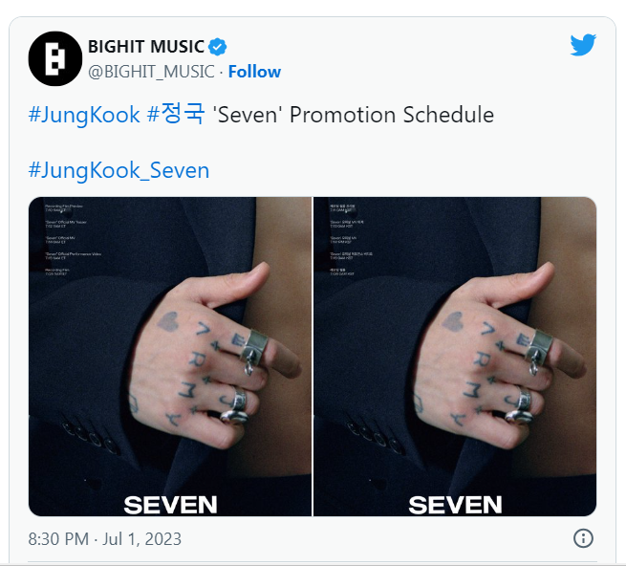Viewport: 626px width, 566px height.
Task: Click the 'Seven' Promotion Schedule tweet text
Action: point(354,115)
